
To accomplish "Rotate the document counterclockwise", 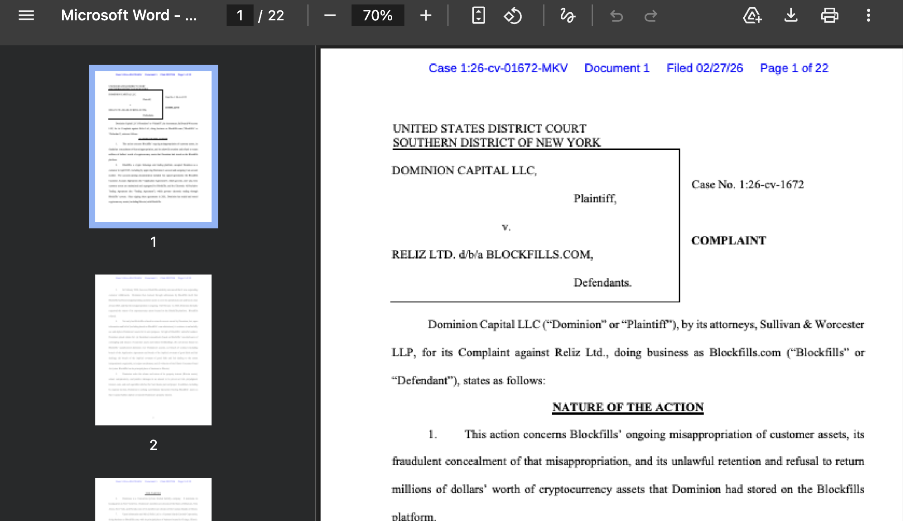I will 513,15.
